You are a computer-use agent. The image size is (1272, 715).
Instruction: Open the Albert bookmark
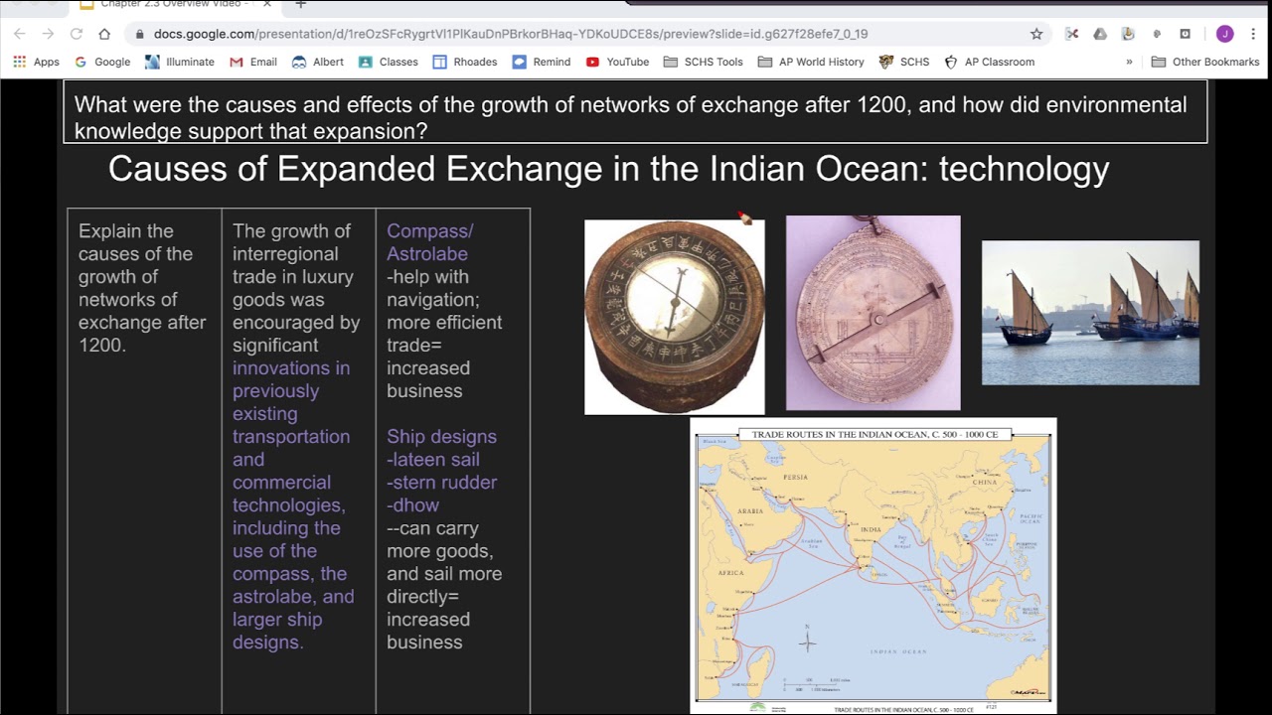click(318, 62)
